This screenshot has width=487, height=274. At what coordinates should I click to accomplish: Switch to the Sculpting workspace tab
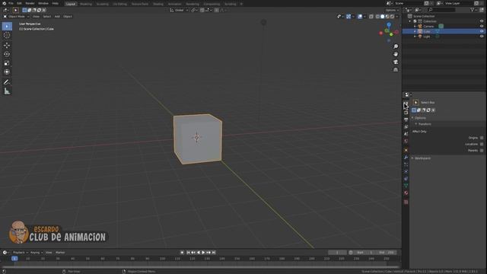[102, 4]
